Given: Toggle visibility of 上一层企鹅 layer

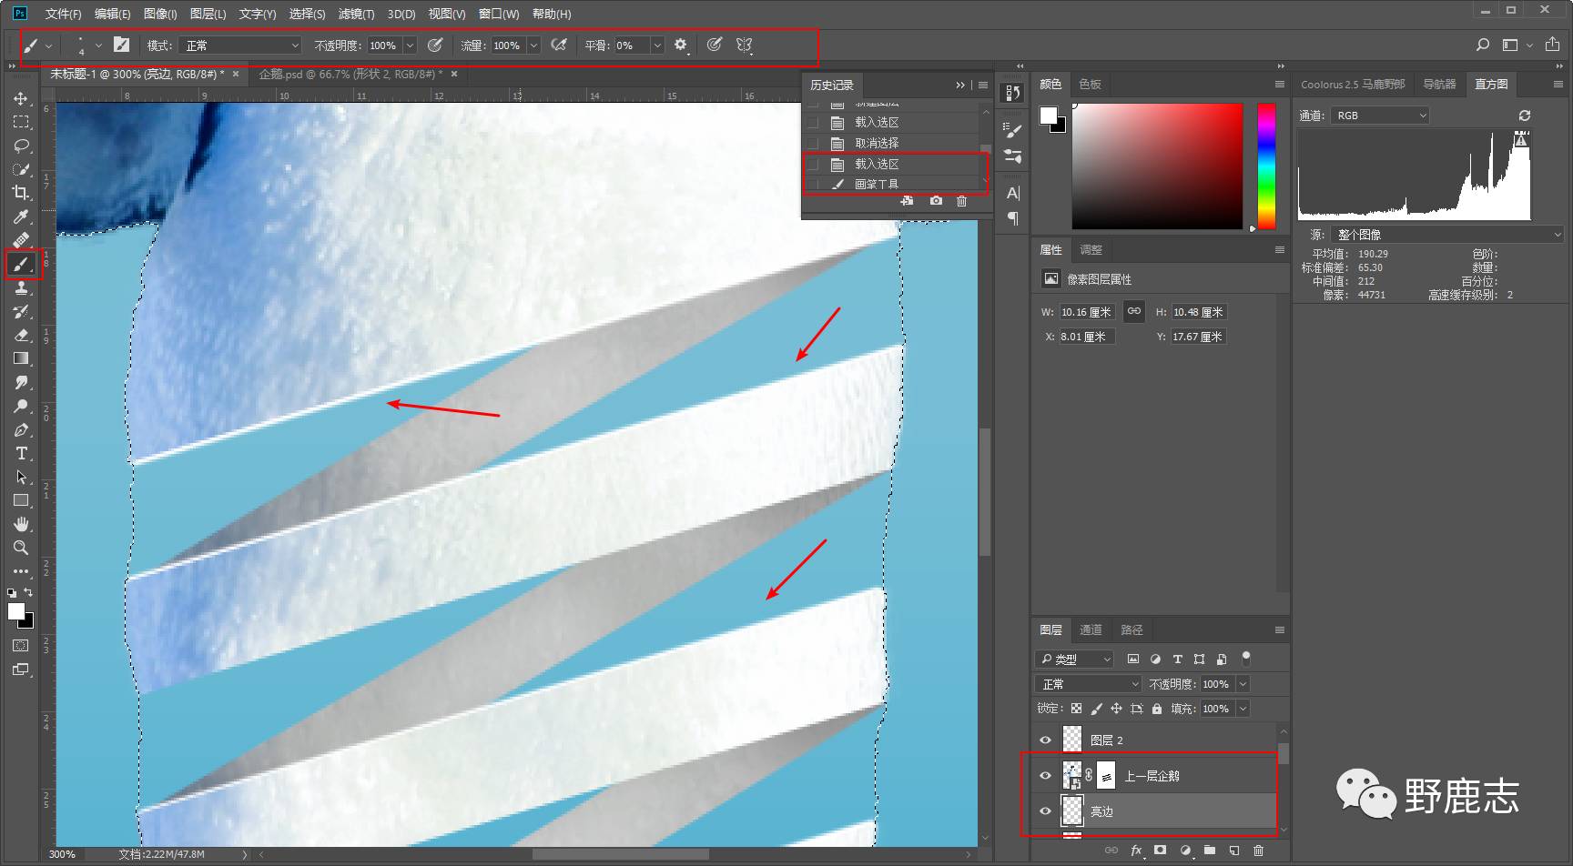Looking at the screenshot, I should pyautogui.click(x=1045, y=776).
